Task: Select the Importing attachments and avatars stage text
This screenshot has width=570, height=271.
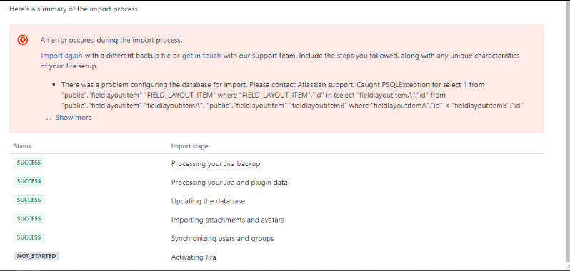Action: 228,220
